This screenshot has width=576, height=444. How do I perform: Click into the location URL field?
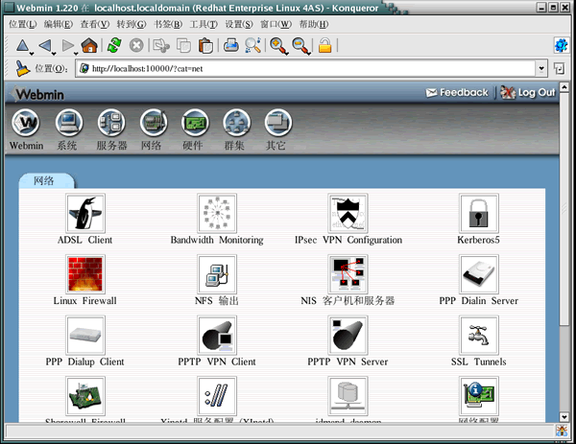(x=305, y=69)
